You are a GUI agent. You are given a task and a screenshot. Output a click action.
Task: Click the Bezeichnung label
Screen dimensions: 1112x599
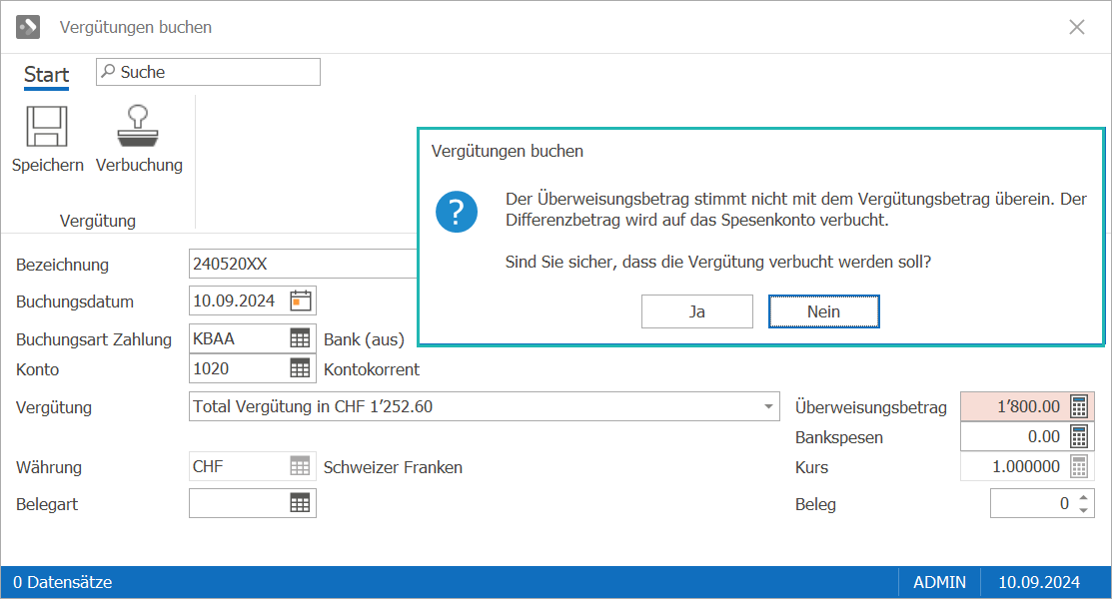click(x=62, y=265)
